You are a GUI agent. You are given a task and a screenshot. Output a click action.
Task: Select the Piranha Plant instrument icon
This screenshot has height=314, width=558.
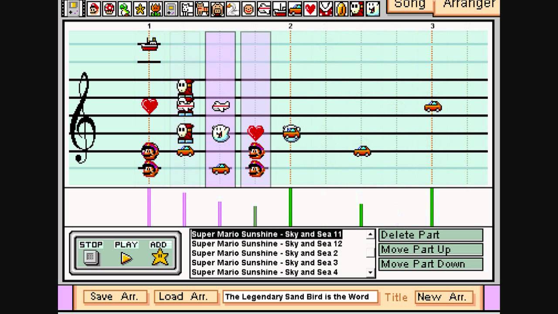tap(326, 9)
